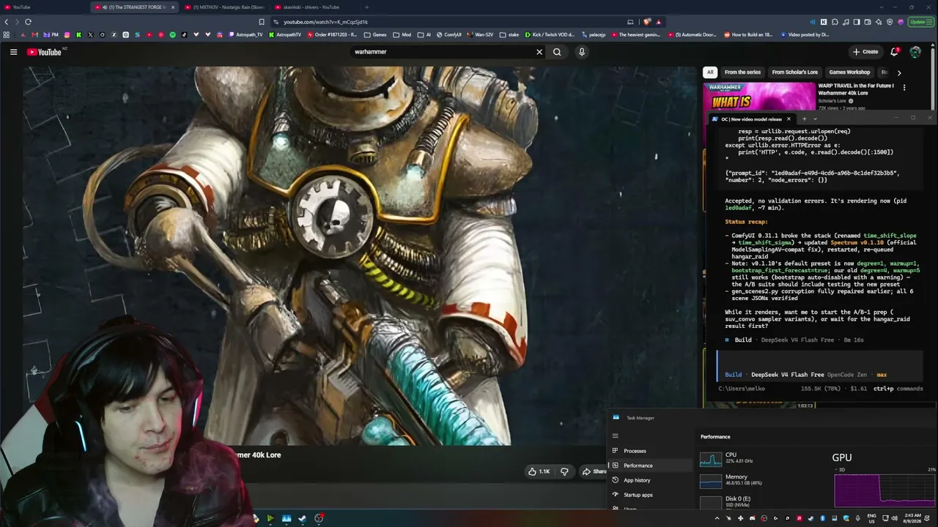Like the video with thumbs up
Viewport: 938px width, 527px height.
pos(539,471)
